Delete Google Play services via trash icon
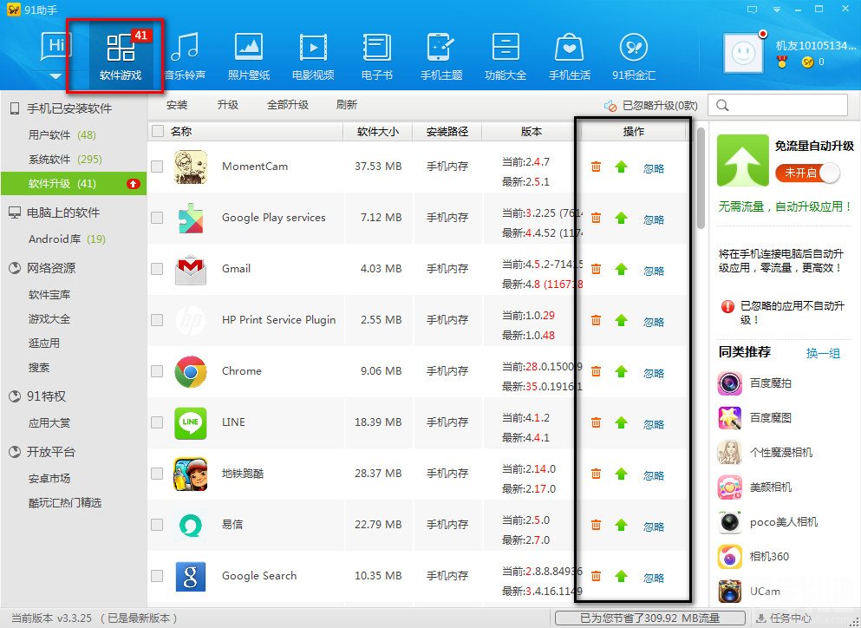Image resolution: width=861 pixels, height=628 pixels. coord(596,218)
